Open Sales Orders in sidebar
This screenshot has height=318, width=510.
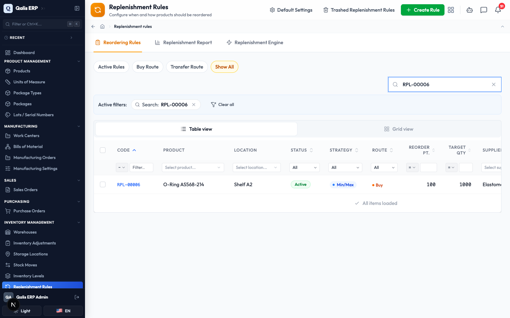42,190
